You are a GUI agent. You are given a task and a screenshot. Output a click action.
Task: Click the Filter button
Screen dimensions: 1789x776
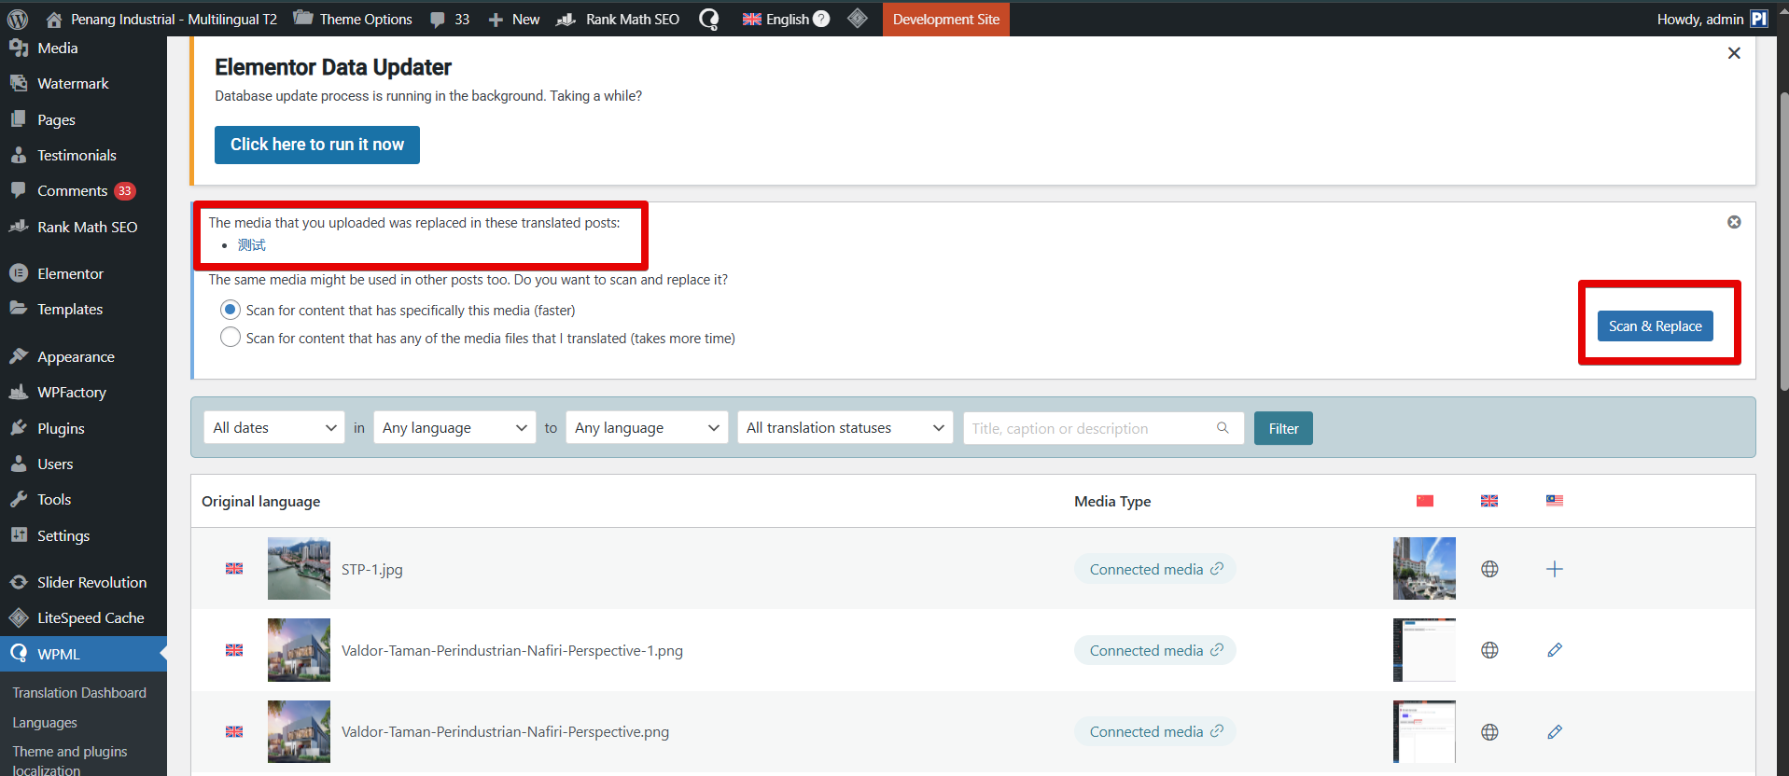coord(1282,428)
